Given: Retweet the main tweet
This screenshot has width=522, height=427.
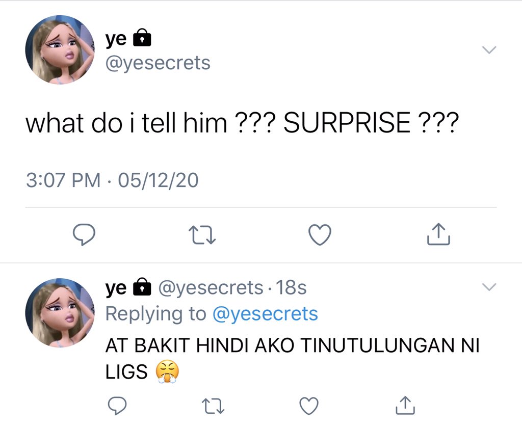Looking at the screenshot, I should (202, 235).
